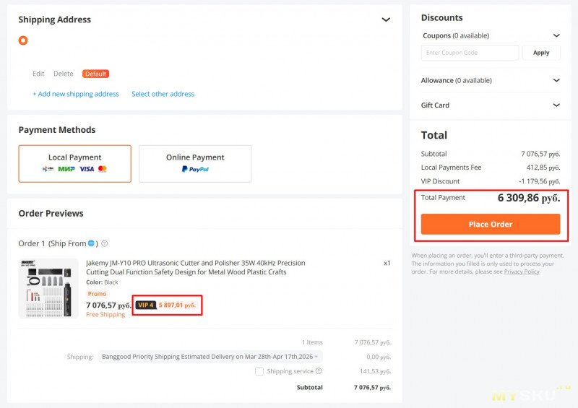This screenshot has width=578, height=408.
Task: Click the VIP 4 badge
Action: 145,305
